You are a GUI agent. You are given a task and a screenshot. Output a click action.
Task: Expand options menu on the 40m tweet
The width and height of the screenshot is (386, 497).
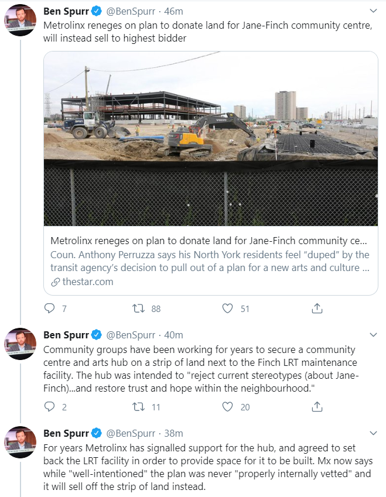point(373,335)
